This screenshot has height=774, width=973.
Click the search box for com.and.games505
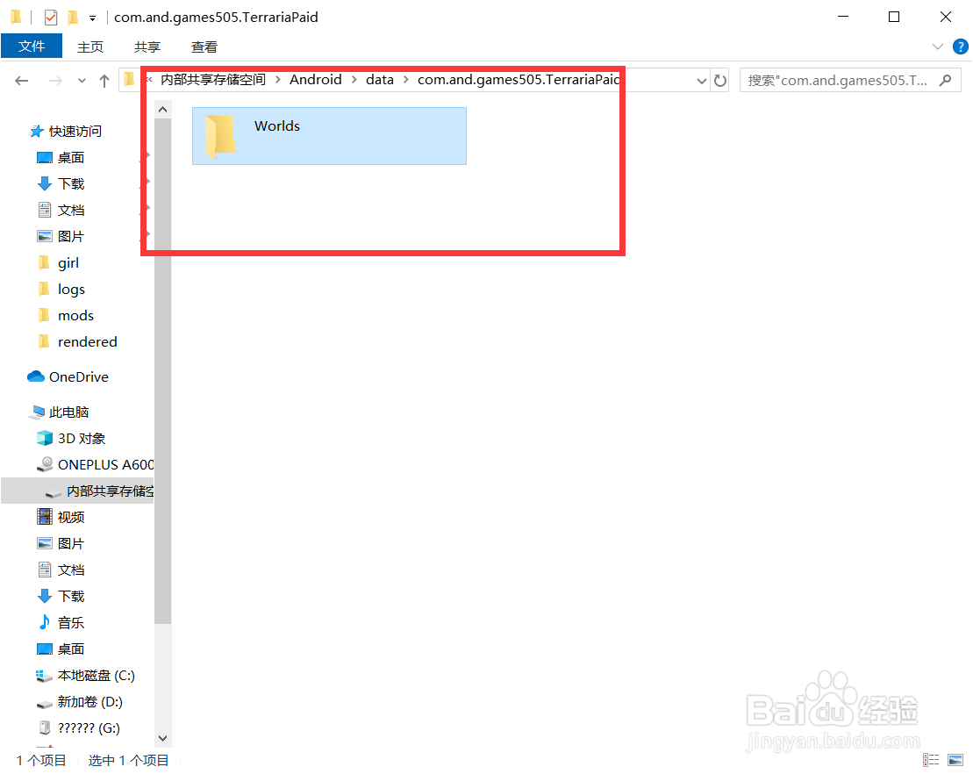850,80
